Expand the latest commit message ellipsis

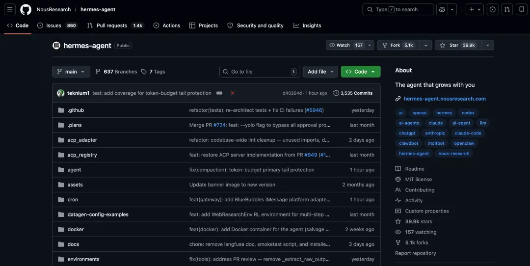pyautogui.click(x=219, y=93)
